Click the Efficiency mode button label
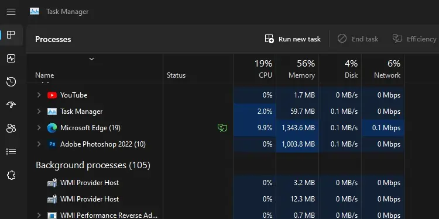This screenshot has width=439, height=219. [421, 39]
